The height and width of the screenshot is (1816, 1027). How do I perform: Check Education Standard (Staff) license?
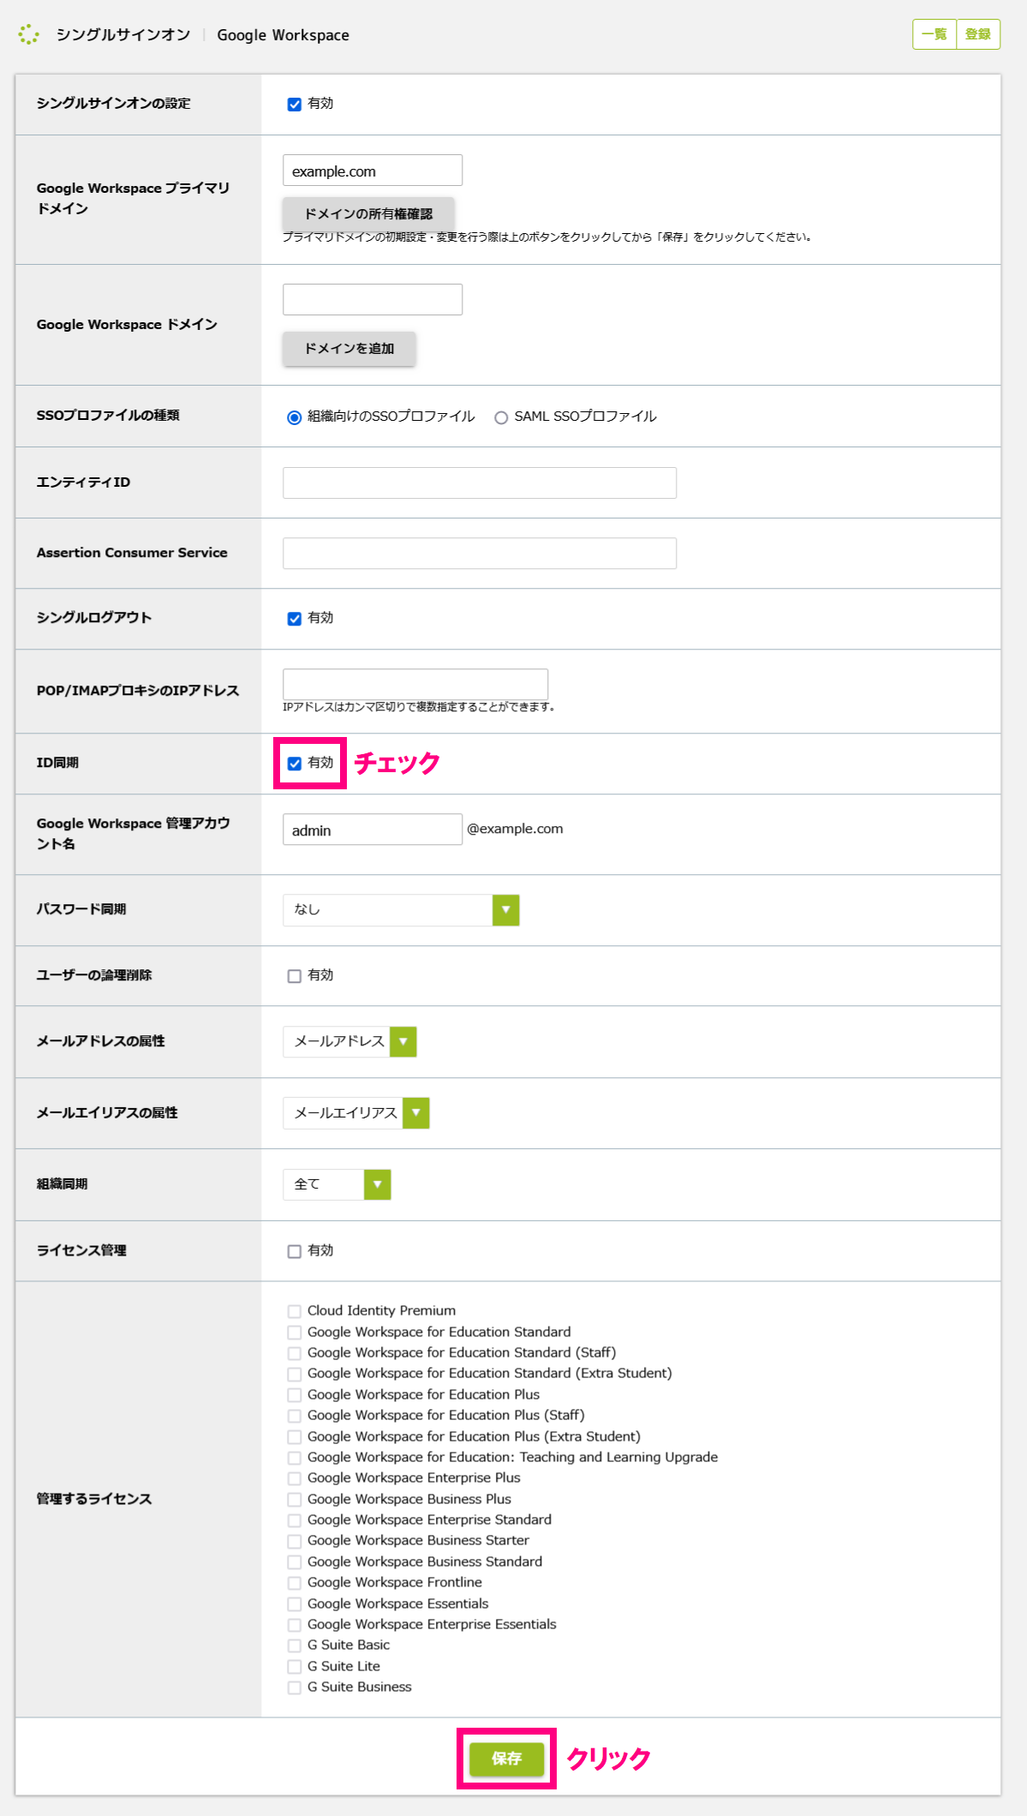click(x=295, y=1353)
